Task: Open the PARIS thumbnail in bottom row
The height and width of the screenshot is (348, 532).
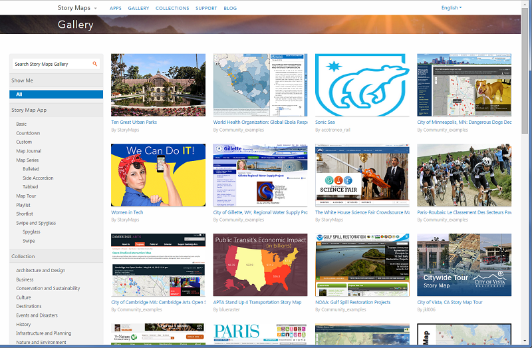Action: [x=260, y=334]
